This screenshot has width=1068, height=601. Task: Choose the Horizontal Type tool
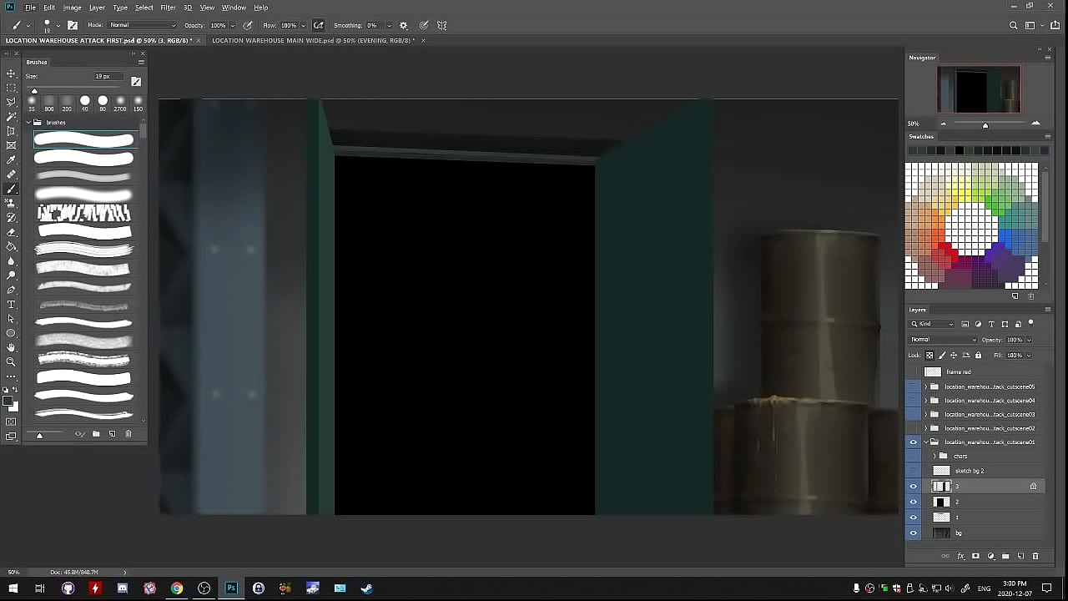(11, 305)
